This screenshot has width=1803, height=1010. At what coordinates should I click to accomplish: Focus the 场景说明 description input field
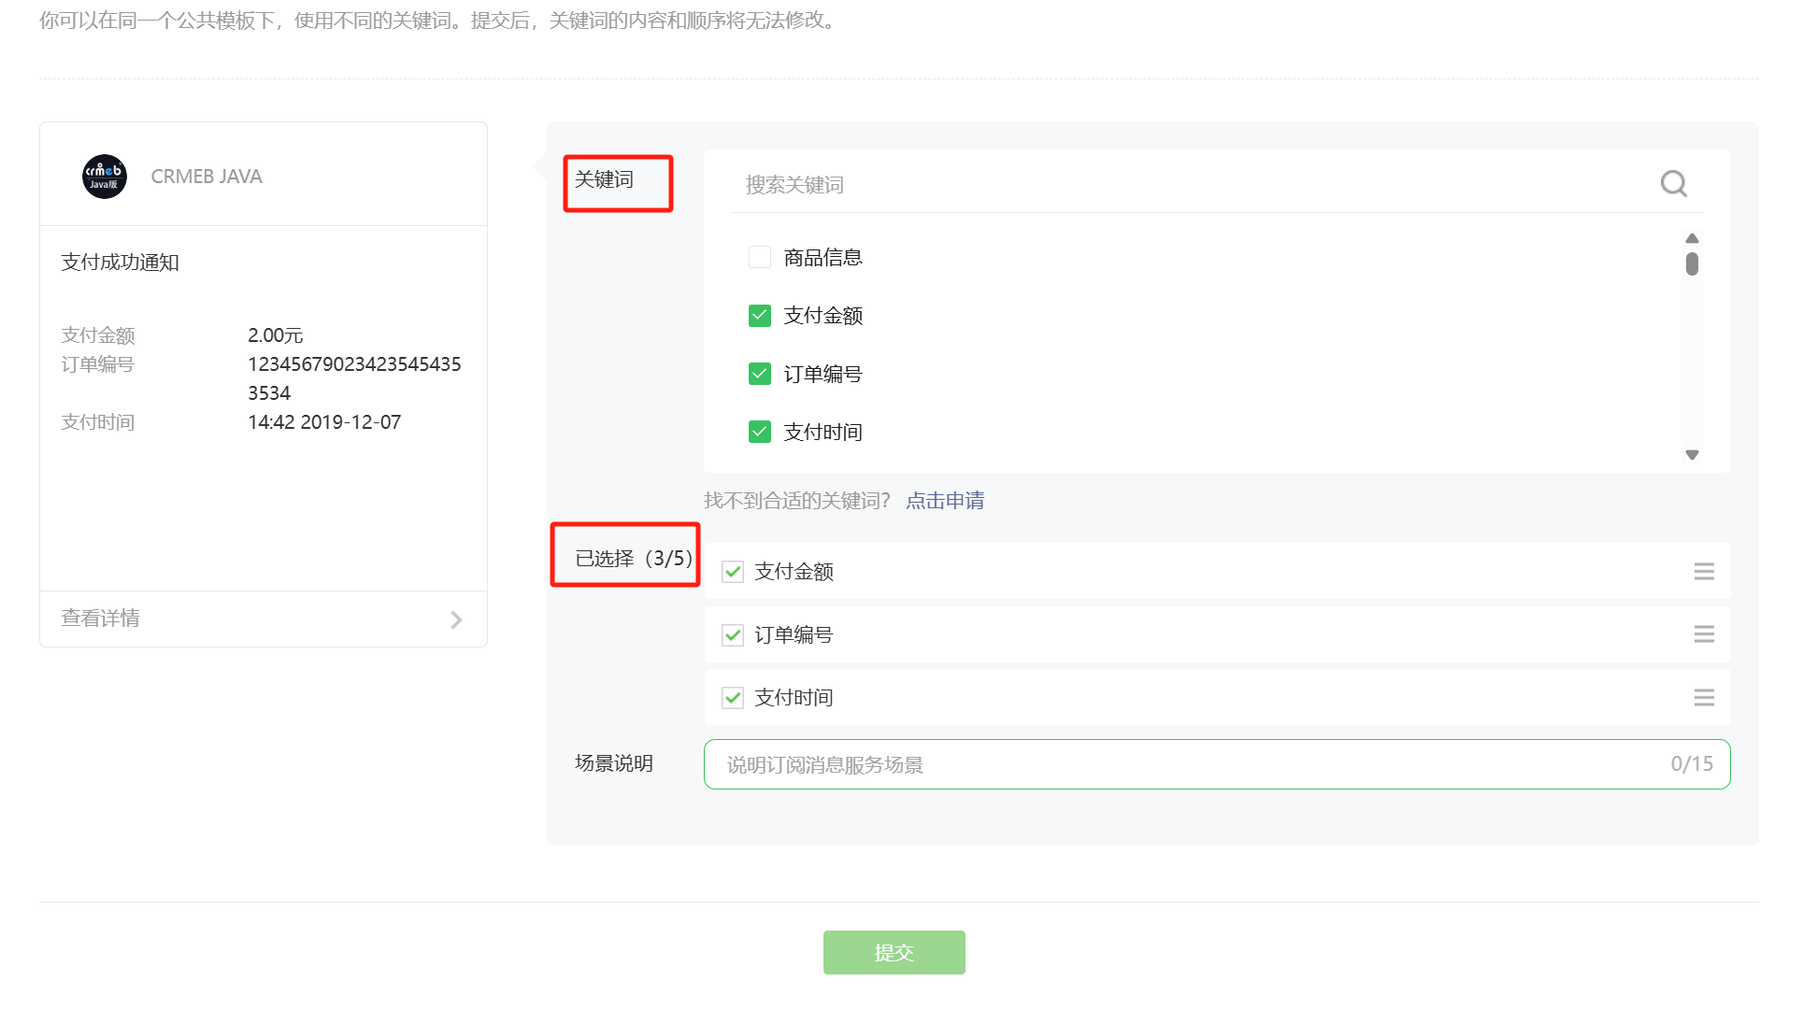click(1216, 764)
